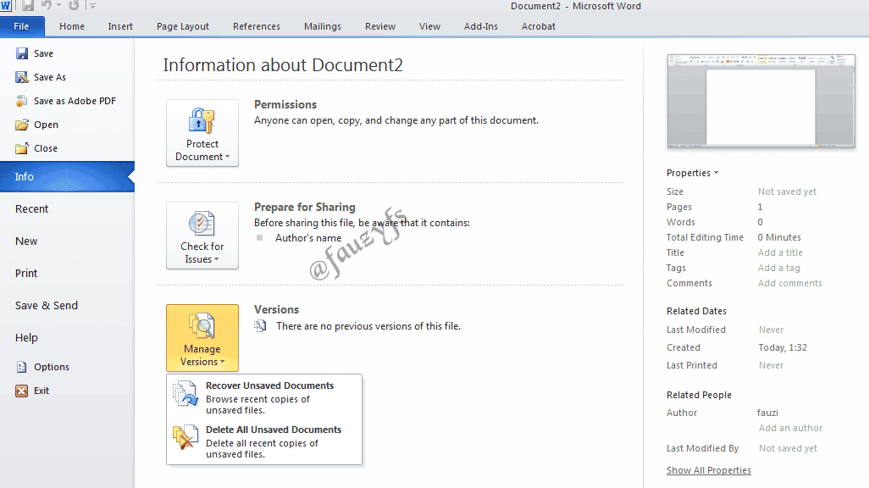869x488 pixels.
Task: Collapse the Manage Versions dropdown
Action: pyautogui.click(x=202, y=338)
